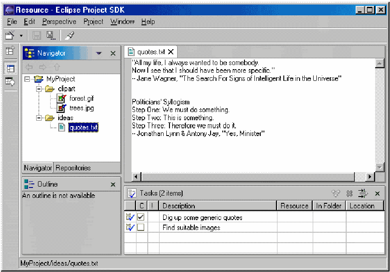Click the editor vertical scroll up arrow
Screen dimensions: 390x272
tap(379, 63)
